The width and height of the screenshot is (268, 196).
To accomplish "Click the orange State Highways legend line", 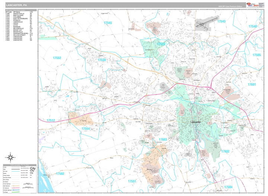I will point(16,186).
